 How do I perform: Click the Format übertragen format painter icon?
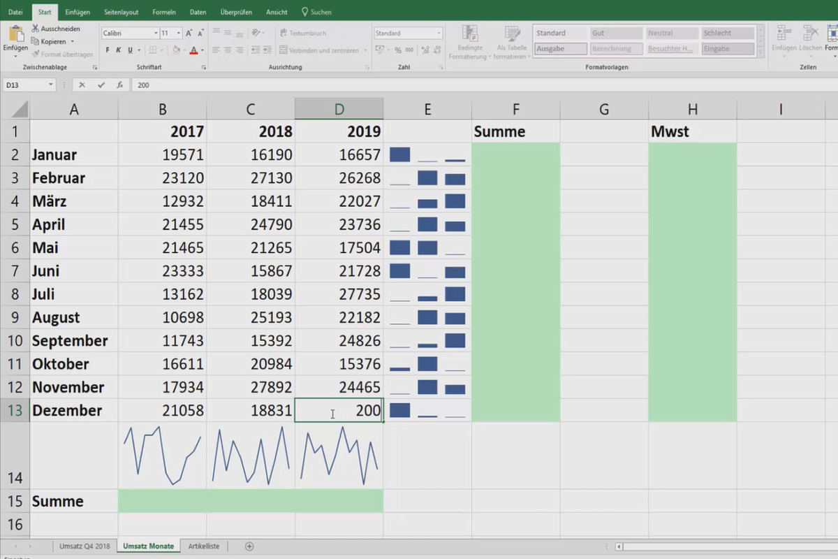[x=36, y=54]
